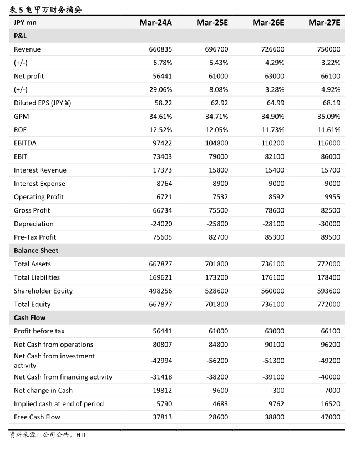Select the Mar-25E column header
Image resolution: width=354 pixels, height=460 pixels.
[212, 23]
